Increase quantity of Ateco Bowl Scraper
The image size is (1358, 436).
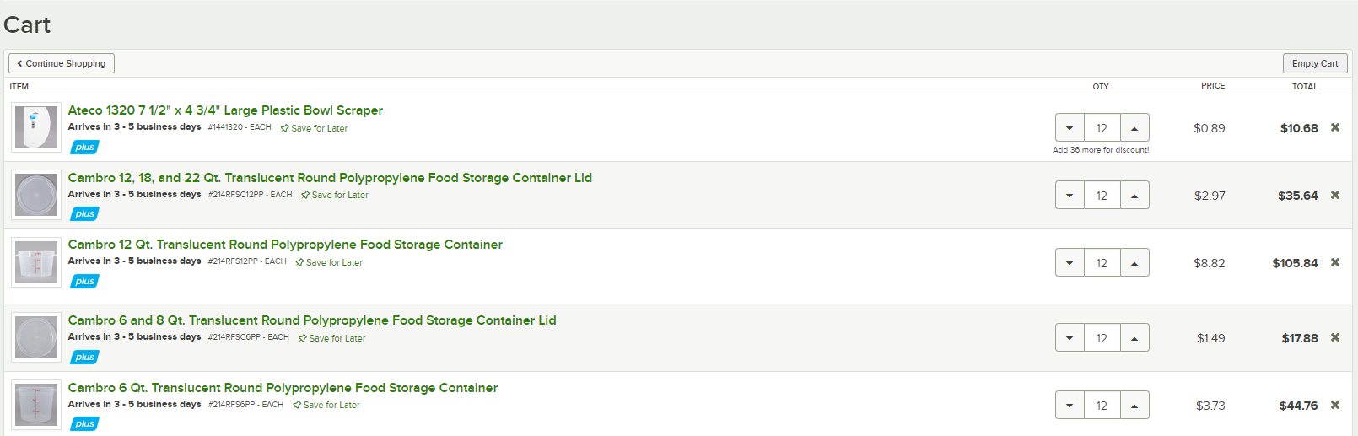[x=1134, y=127]
